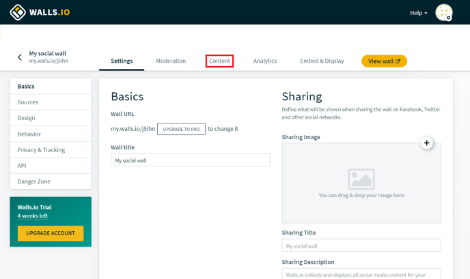Click the 'Sharing Image' label

[x=301, y=137]
